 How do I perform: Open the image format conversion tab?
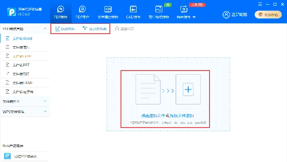click(159, 12)
